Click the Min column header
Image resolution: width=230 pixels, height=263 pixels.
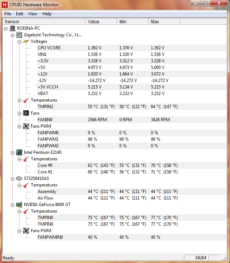133,22
